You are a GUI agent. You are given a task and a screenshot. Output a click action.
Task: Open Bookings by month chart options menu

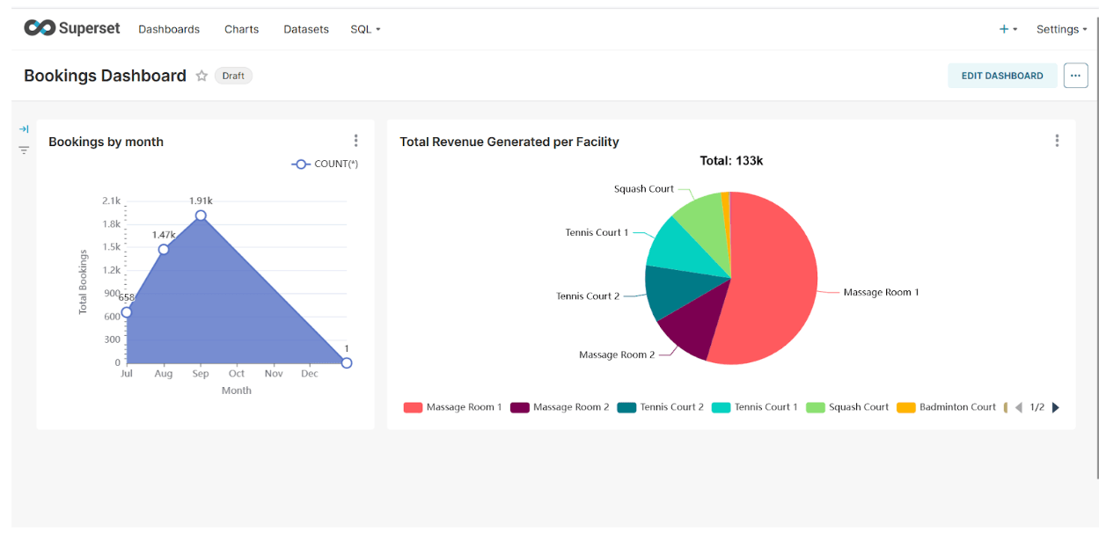click(355, 141)
